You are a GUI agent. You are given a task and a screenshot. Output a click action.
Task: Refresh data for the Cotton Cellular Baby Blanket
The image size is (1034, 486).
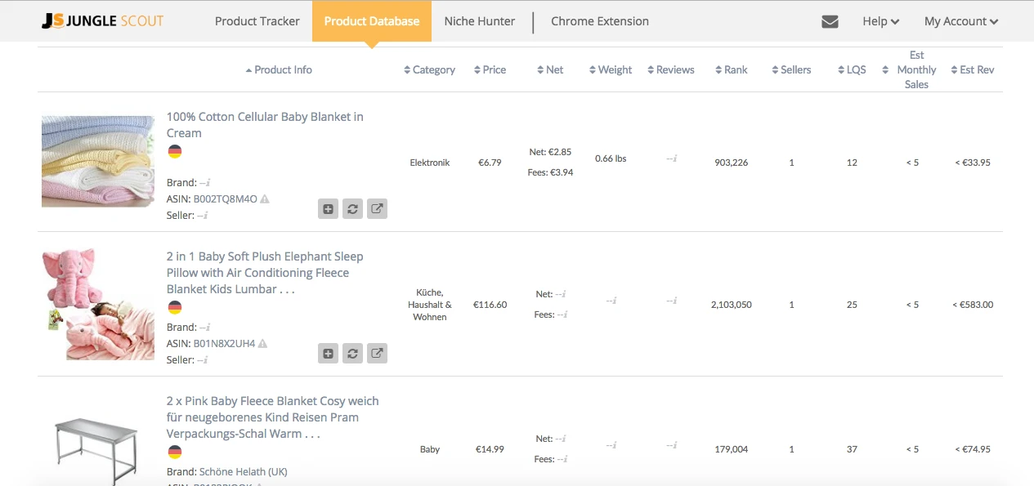tap(352, 209)
